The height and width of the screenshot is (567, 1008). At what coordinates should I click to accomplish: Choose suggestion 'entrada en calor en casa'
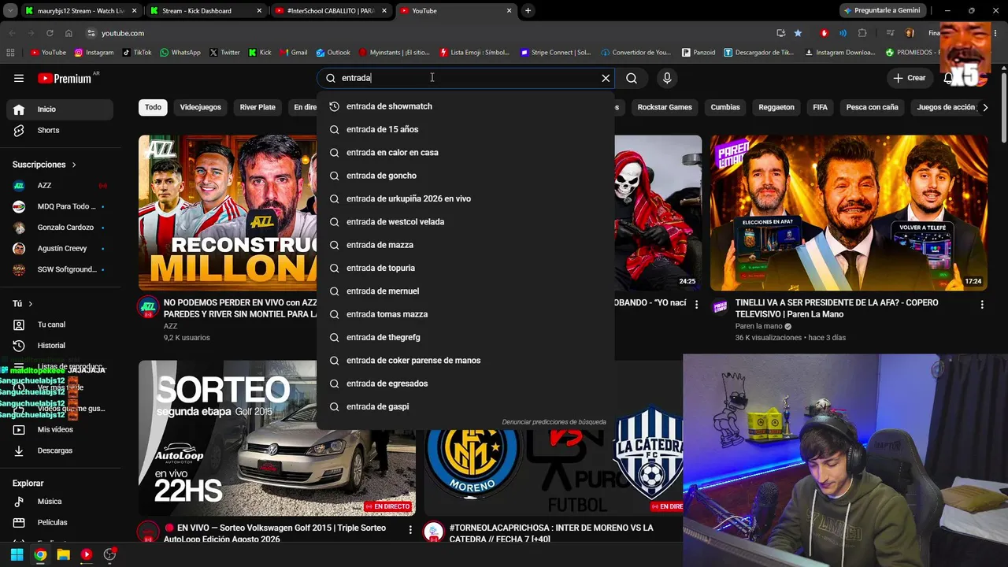(x=465, y=153)
